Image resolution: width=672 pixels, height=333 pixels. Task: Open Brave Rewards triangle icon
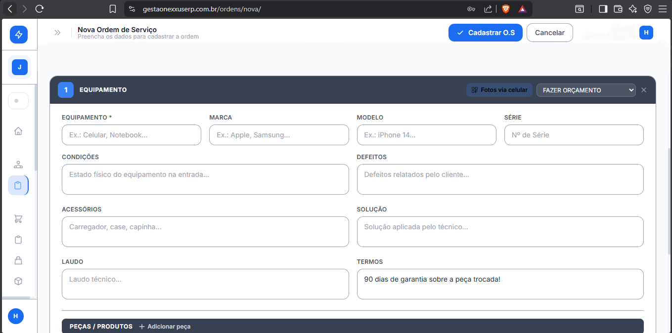pyautogui.click(x=522, y=9)
